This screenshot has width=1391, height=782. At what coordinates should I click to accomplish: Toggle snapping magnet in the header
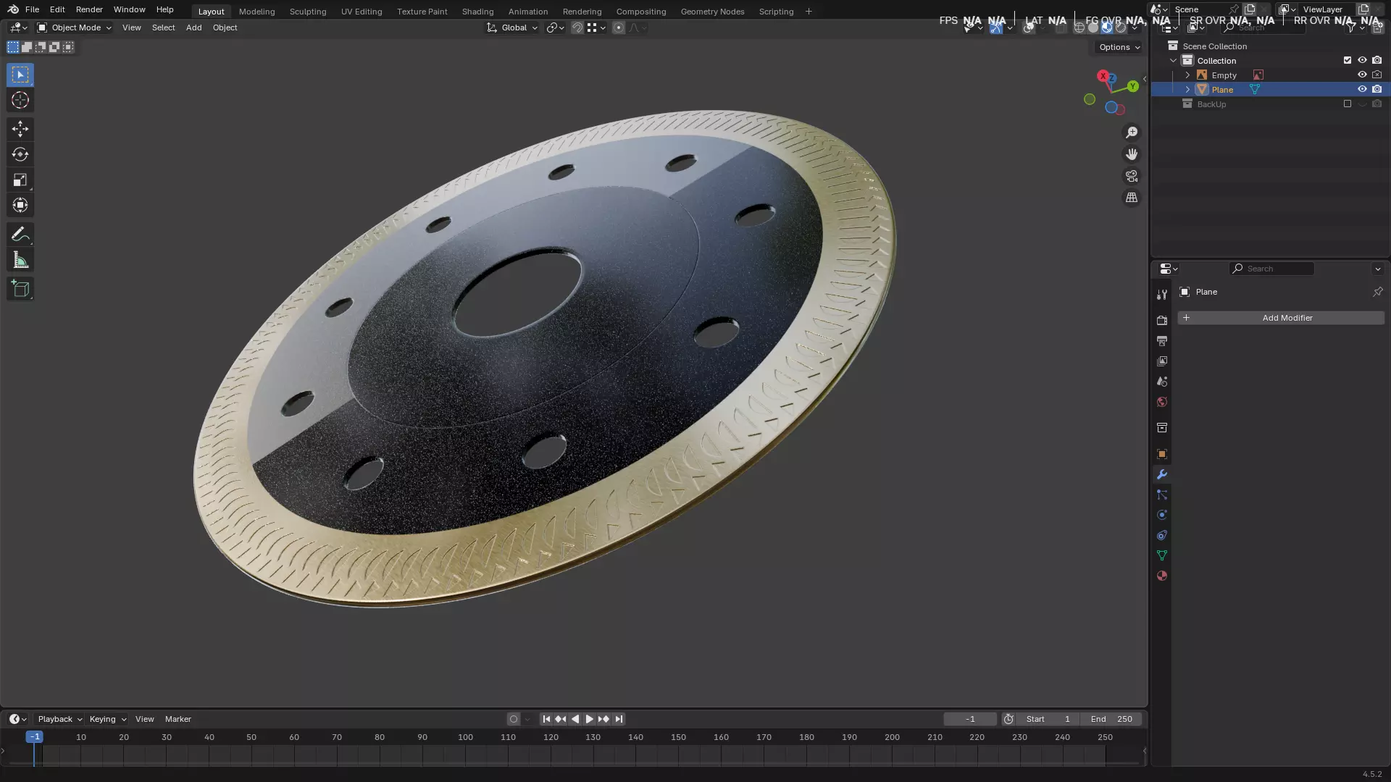(577, 28)
